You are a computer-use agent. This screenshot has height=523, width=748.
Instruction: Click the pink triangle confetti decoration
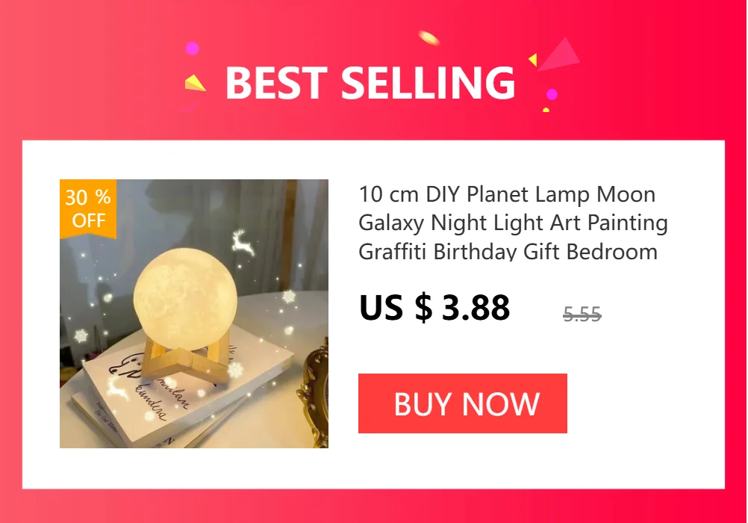558,55
